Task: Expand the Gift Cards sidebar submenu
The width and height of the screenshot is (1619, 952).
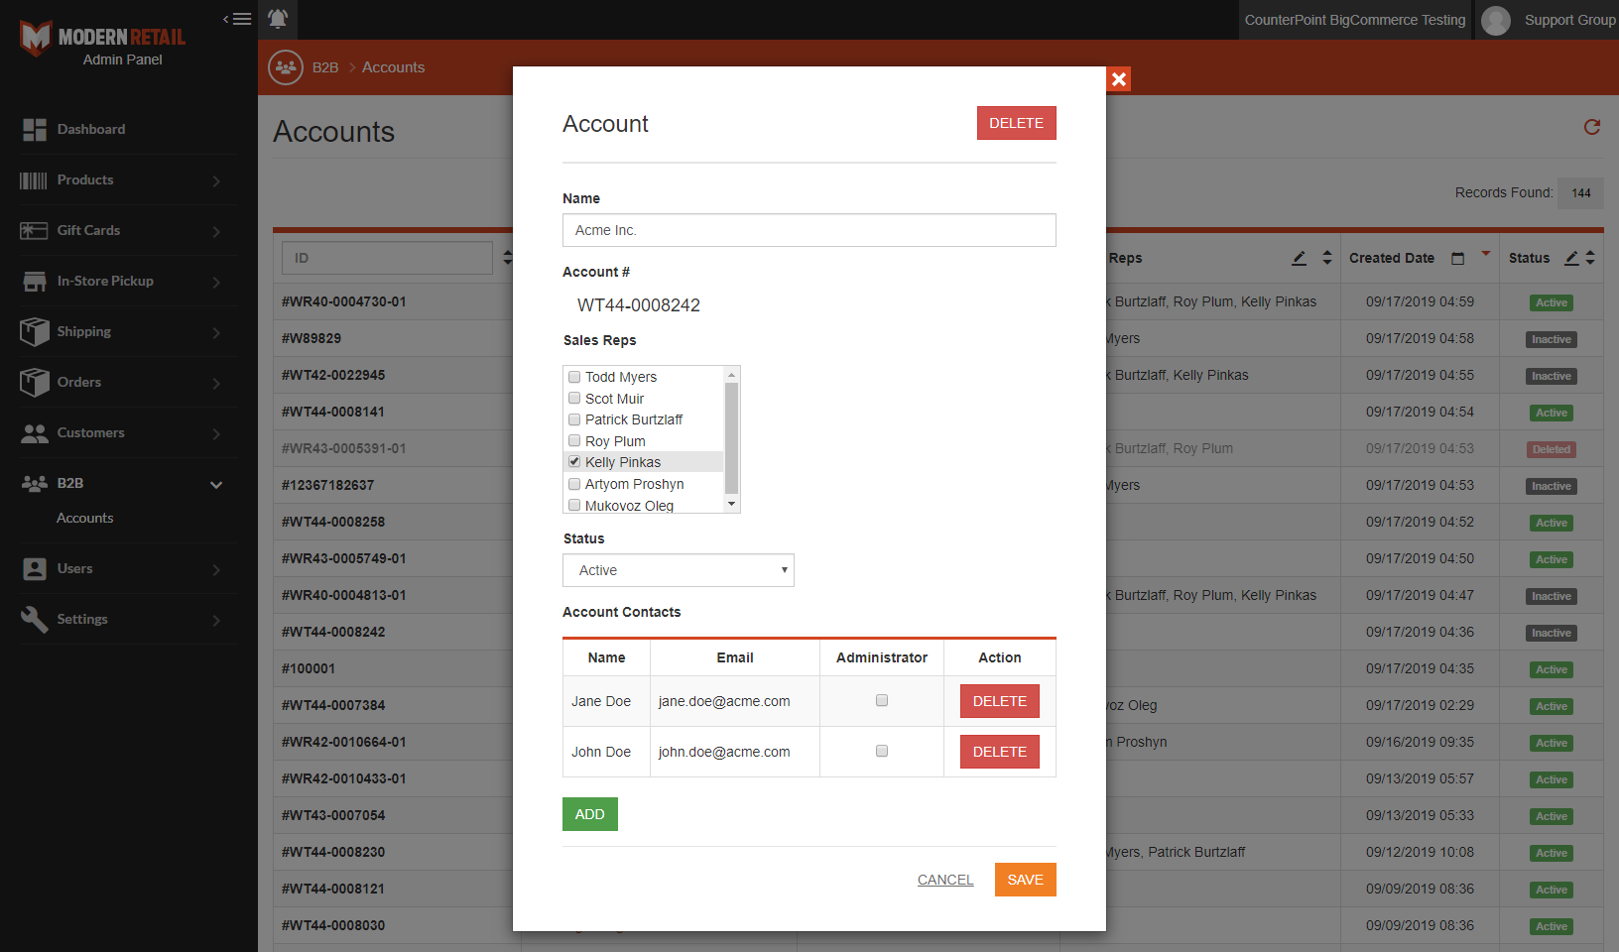Action: (216, 231)
